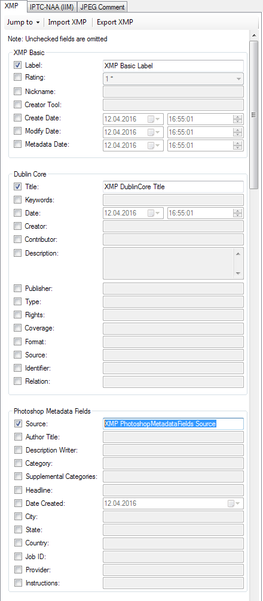Check the Headline checkbox
The width and height of the screenshot is (263, 601).
(x=18, y=490)
